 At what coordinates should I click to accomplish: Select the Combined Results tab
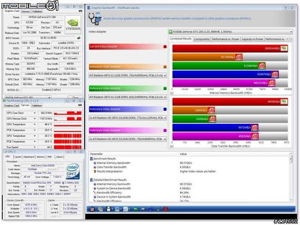click(180, 38)
